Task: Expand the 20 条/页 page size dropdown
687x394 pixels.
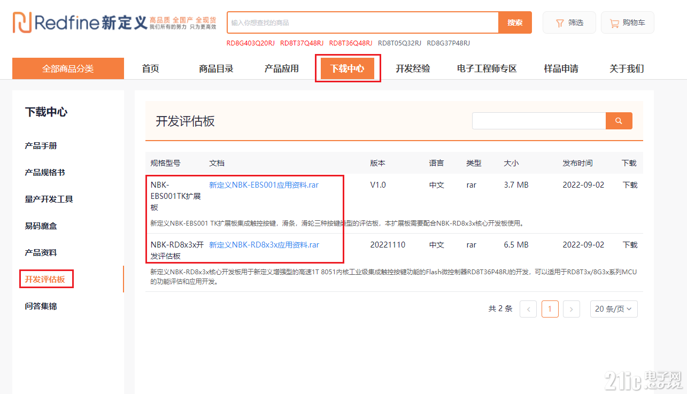Action: point(614,308)
